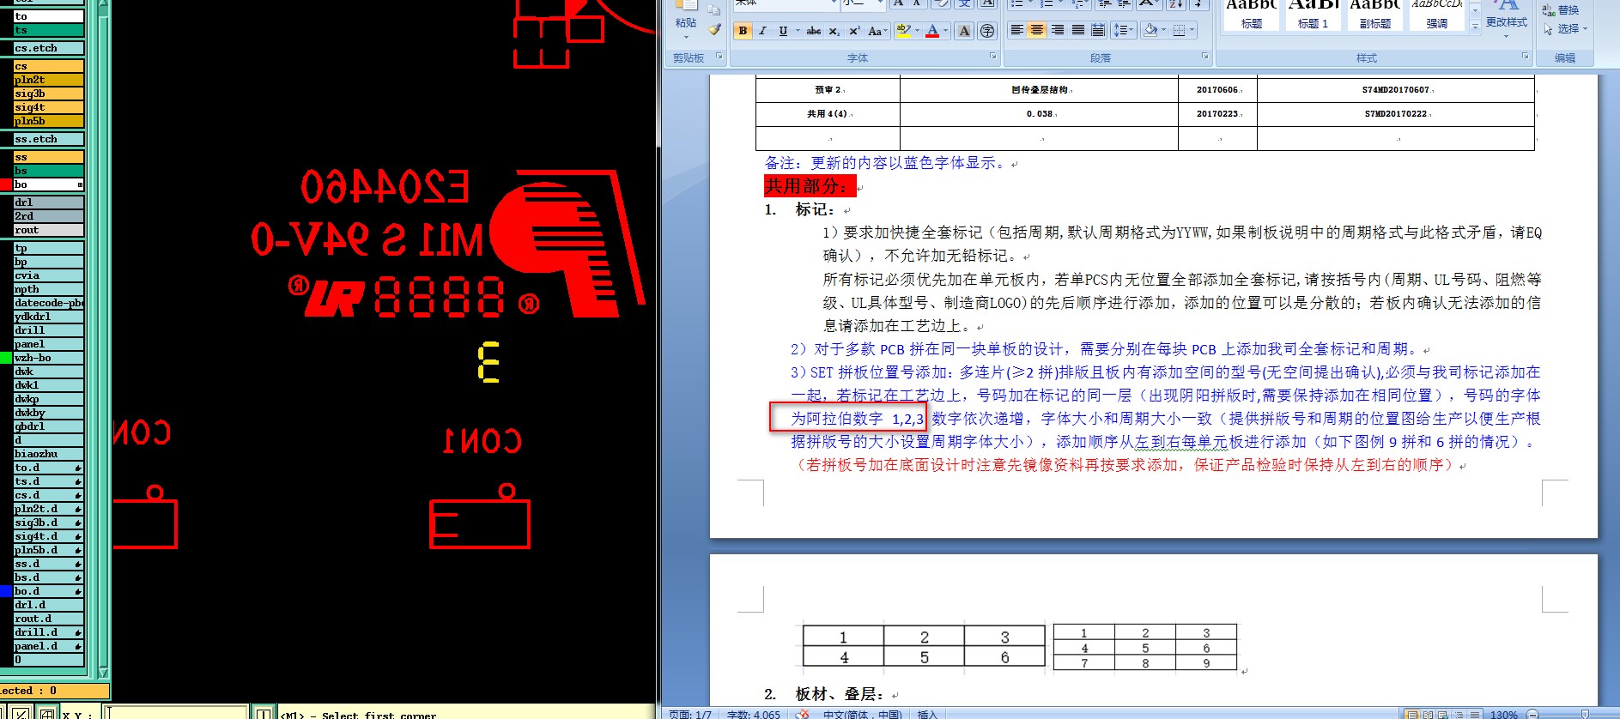This screenshot has width=1620, height=719.
Task: Click enclosed character button
Action: [987, 31]
